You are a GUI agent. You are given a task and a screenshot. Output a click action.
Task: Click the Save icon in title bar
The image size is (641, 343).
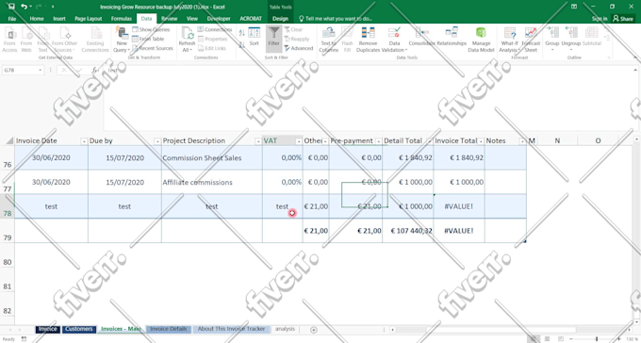pos(11,7)
